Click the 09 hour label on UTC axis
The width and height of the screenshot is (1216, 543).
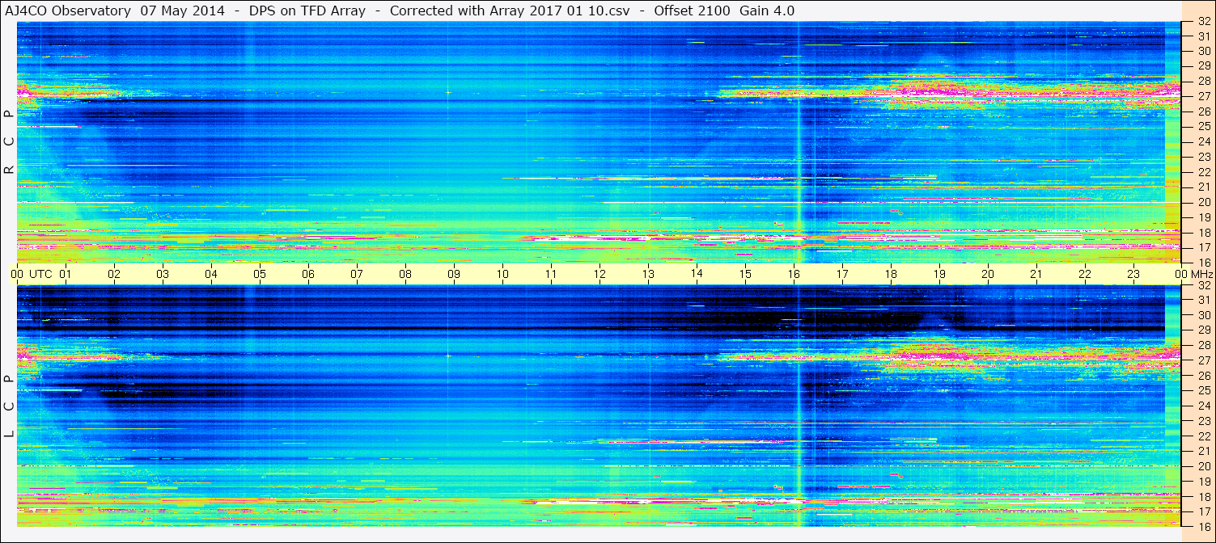pyautogui.click(x=454, y=274)
